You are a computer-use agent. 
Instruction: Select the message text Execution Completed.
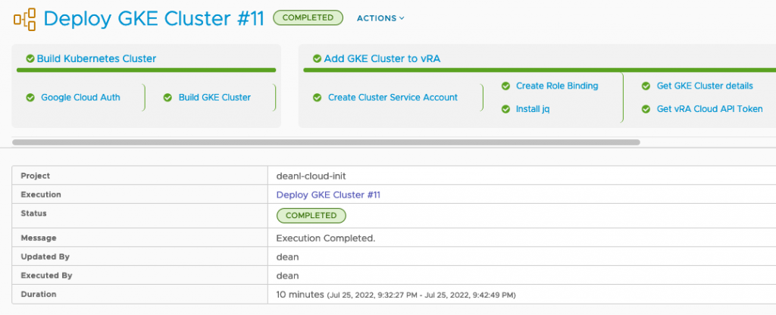326,239
